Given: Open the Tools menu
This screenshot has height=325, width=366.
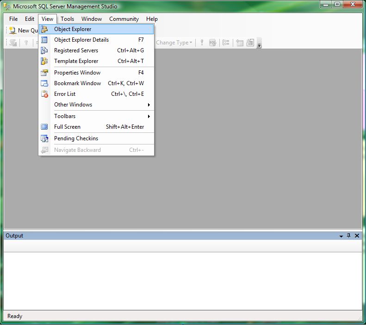Looking at the screenshot, I should pyautogui.click(x=67, y=19).
